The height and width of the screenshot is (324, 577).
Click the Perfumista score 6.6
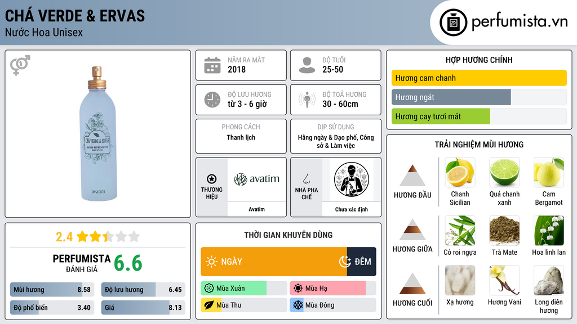pos(128,263)
